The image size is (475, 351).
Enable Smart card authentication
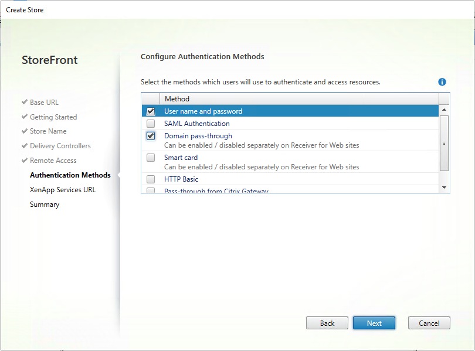click(151, 157)
